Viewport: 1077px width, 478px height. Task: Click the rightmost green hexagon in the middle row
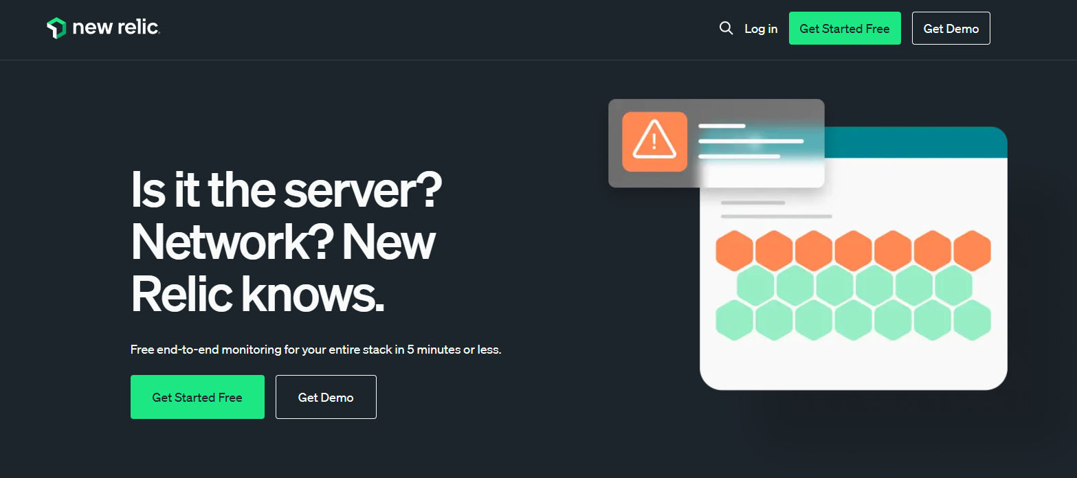[953, 285]
